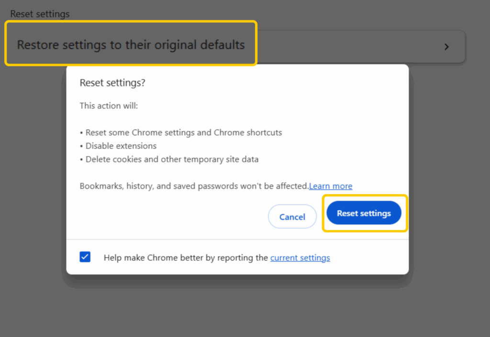The image size is (490, 337).
Task: Click 'Disable extensions' bullet text
Action: pyautogui.click(x=121, y=146)
